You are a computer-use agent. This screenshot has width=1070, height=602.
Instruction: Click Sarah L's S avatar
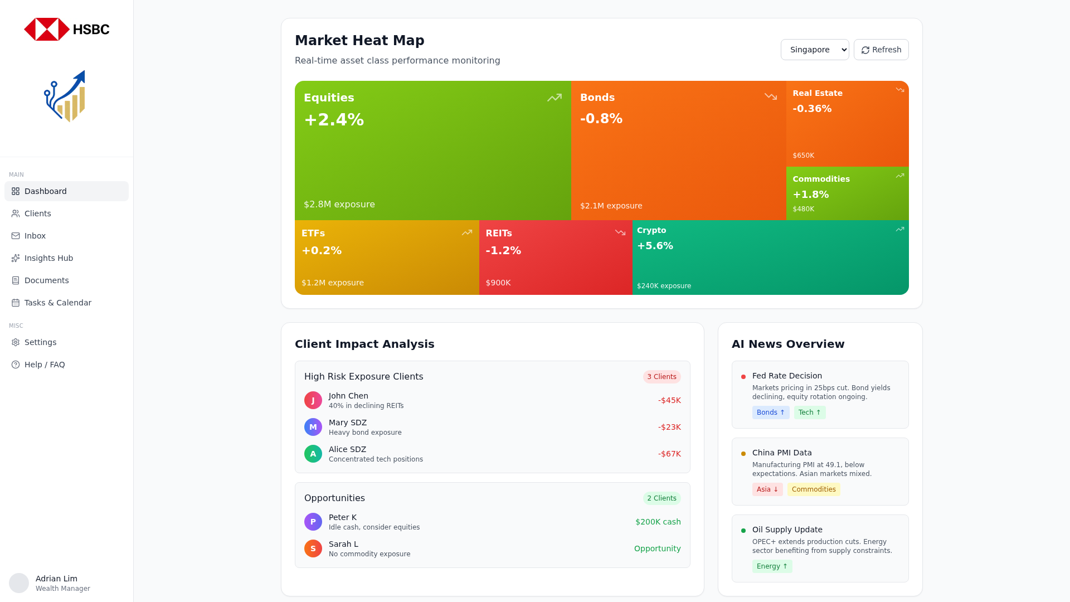pyautogui.click(x=313, y=548)
